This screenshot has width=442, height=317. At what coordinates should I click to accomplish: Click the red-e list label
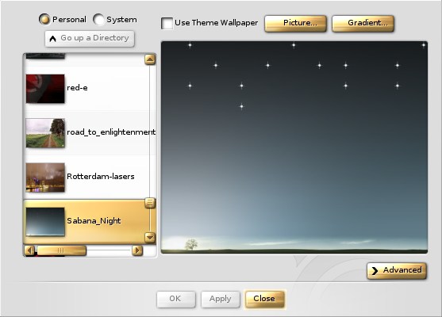coord(77,88)
